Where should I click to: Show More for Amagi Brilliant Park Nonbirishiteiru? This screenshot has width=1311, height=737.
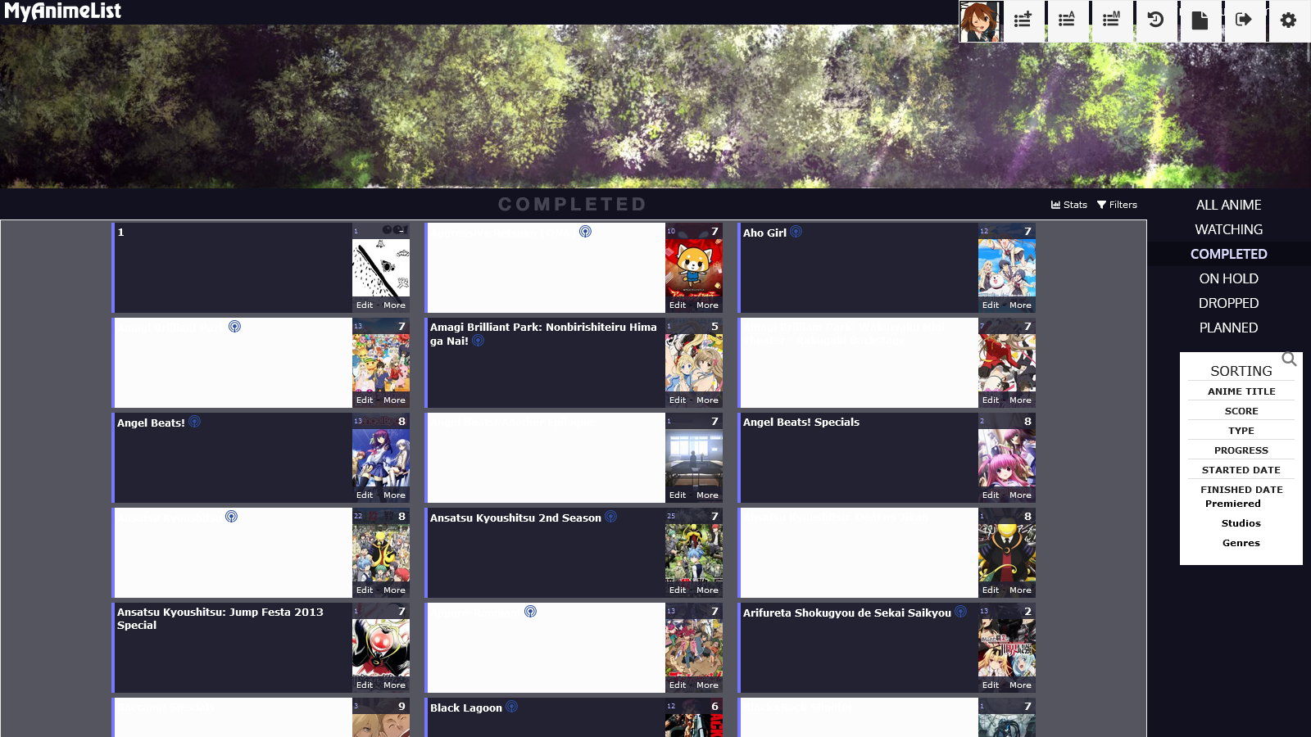[x=707, y=400]
